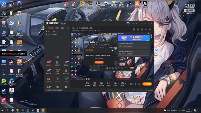Mute the speaker icon in bottom toolbar

(122, 83)
